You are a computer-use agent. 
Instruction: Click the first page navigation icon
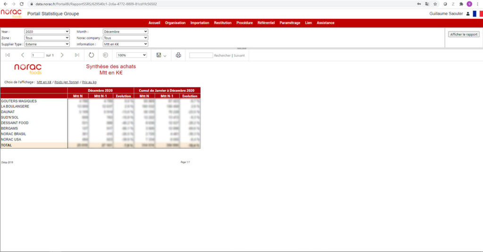tap(8, 55)
